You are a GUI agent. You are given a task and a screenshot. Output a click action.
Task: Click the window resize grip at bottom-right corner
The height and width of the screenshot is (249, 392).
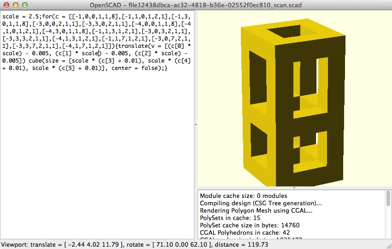click(x=389, y=246)
